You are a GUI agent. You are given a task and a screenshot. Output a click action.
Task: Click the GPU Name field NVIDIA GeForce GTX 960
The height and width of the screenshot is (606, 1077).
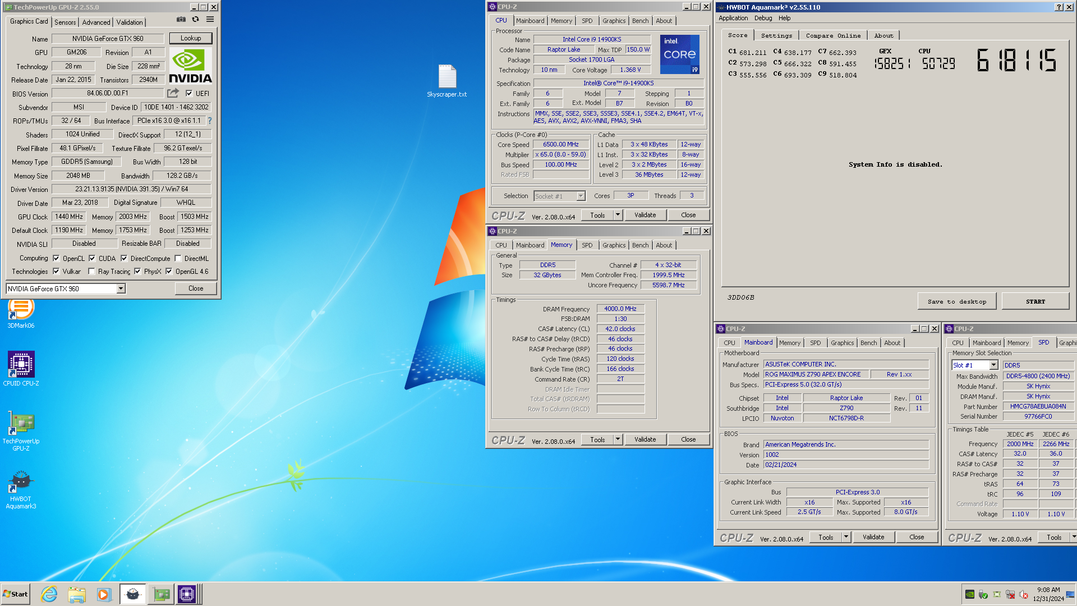click(x=108, y=39)
